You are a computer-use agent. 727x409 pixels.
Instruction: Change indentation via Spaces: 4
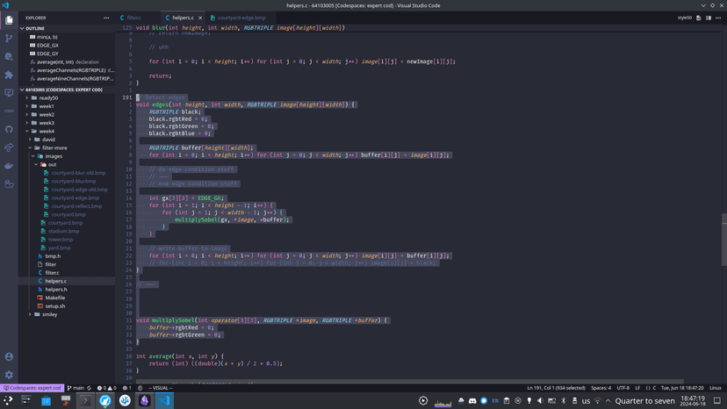pos(601,388)
